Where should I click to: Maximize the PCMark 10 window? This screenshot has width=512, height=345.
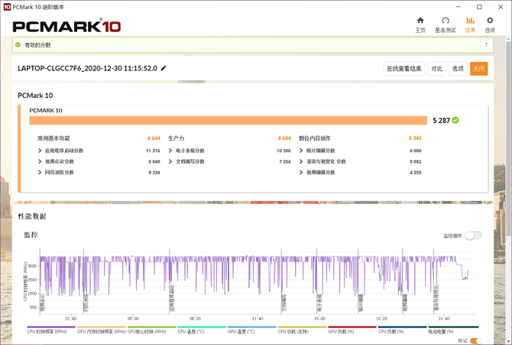pyautogui.click(x=479, y=7)
